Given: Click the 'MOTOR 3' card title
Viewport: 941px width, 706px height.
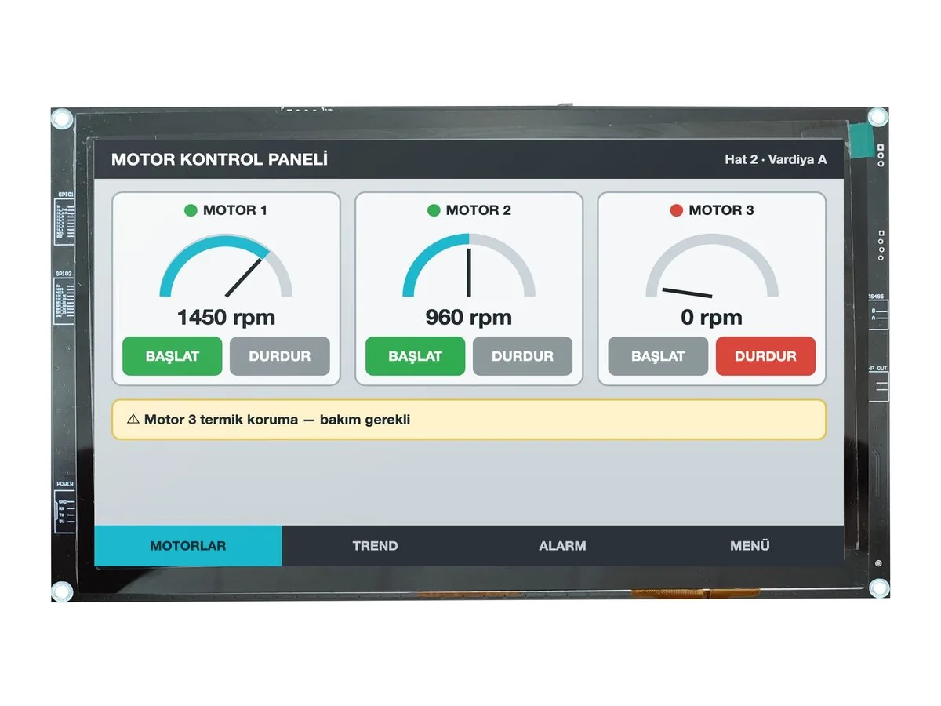Looking at the screenshot, I should pos(721,210).
